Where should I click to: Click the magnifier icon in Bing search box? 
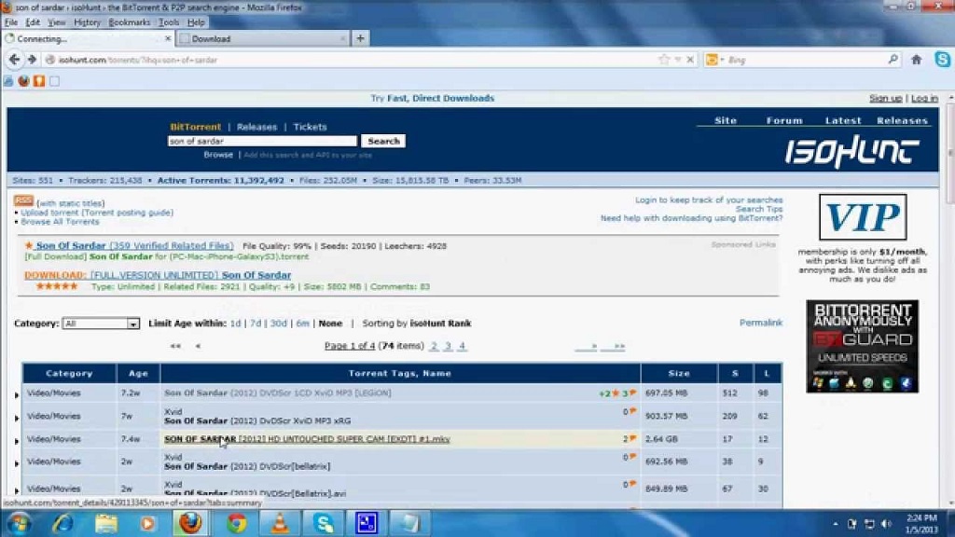point(893,59)
